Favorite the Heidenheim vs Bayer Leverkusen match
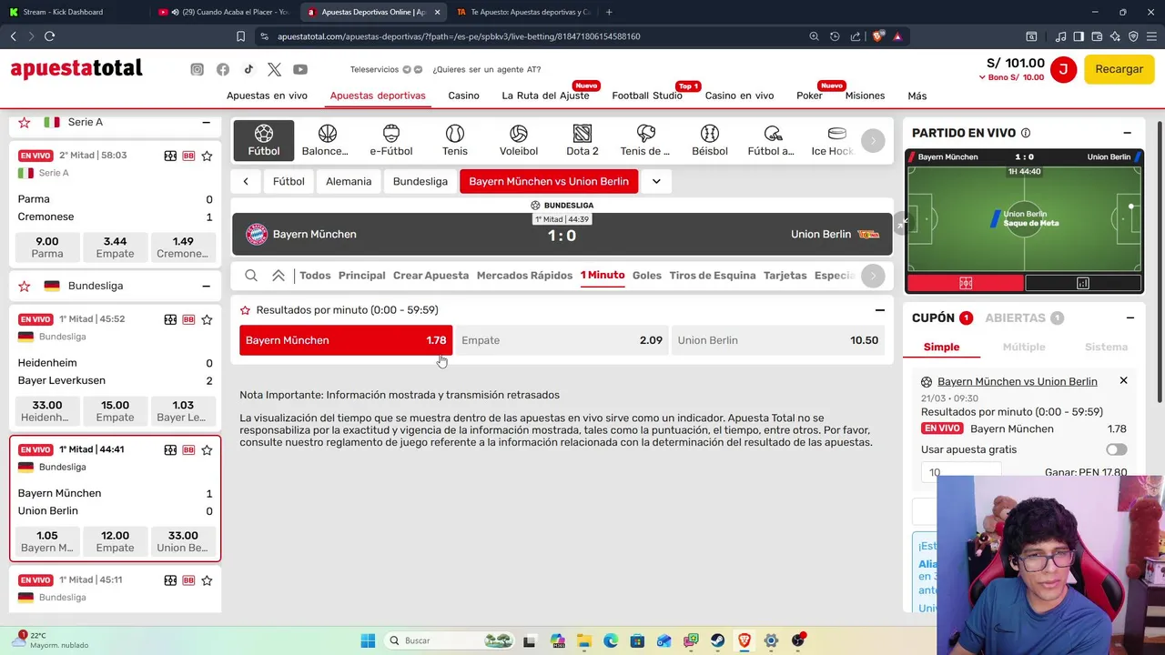 point(207,319)
